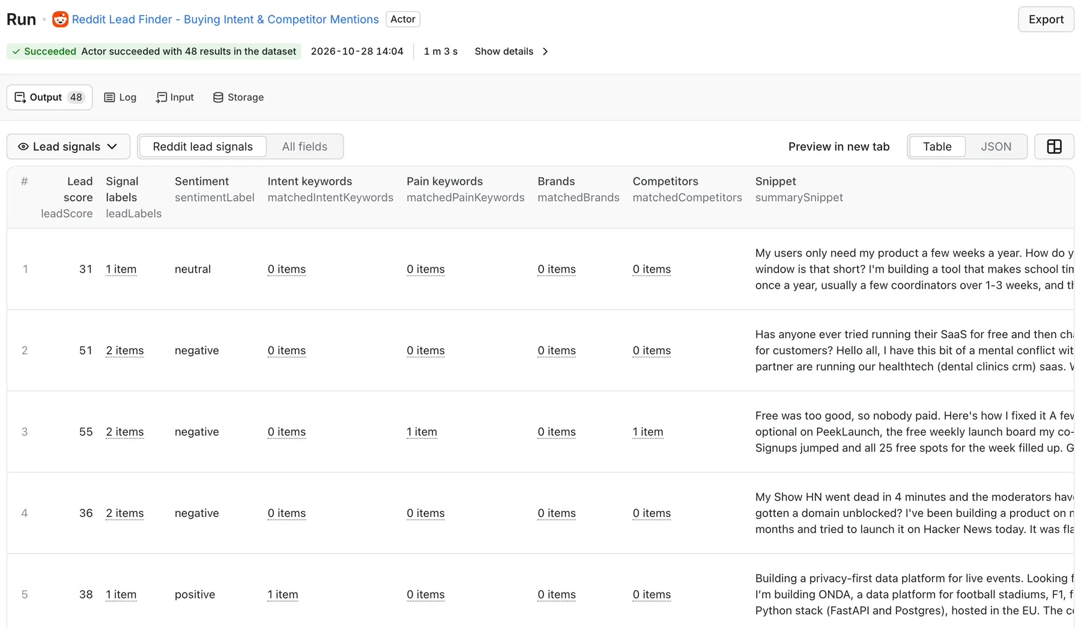The height and width of the screenshot is (628, 1081).
Task: Click the Export button
Action: pyautogui.click(x=1046, y=19)
